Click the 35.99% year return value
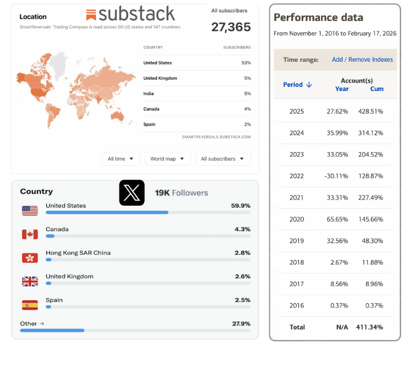This screenshot has height=378, width=411. tap(337, 133)
